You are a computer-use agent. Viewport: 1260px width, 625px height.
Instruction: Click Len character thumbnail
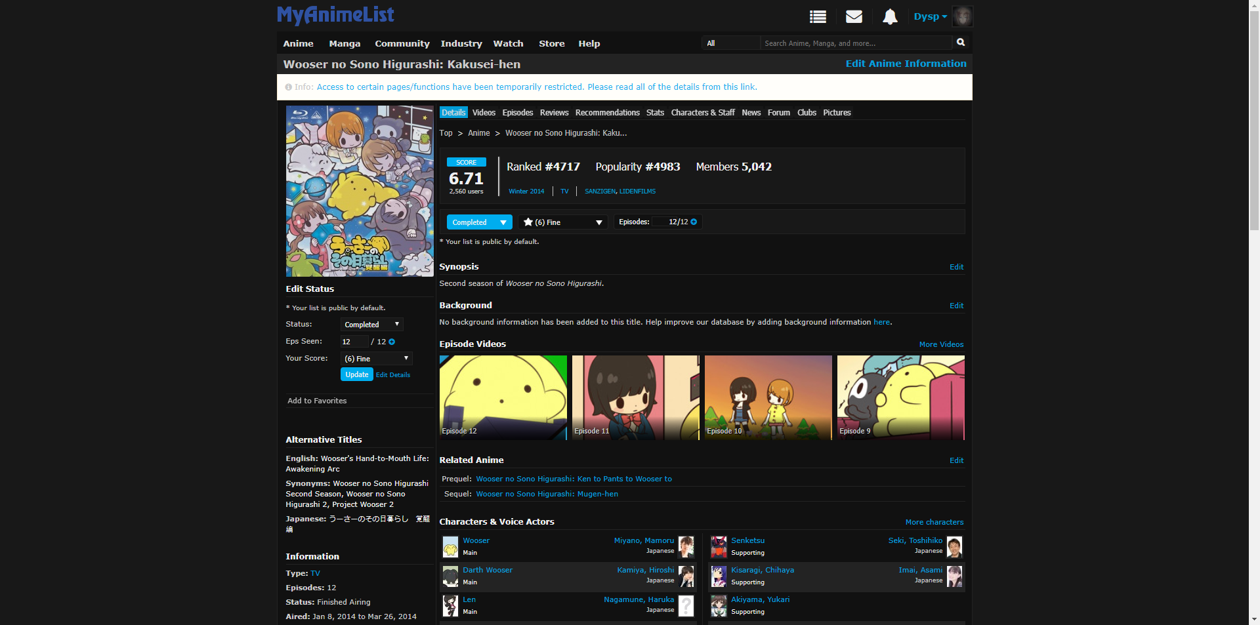450,606
